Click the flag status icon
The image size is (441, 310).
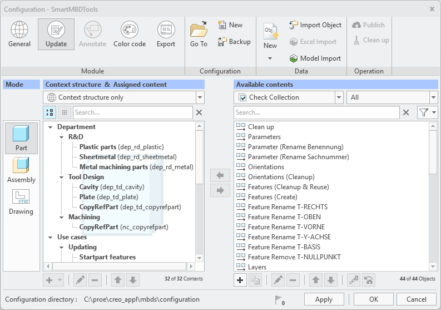[x=279, y=300]
